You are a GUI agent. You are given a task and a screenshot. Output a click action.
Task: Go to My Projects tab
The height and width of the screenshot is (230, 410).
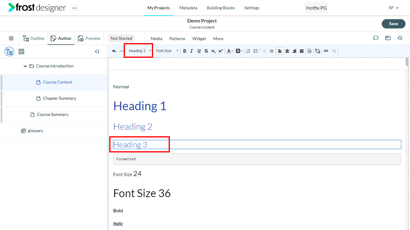click(158, 8)
